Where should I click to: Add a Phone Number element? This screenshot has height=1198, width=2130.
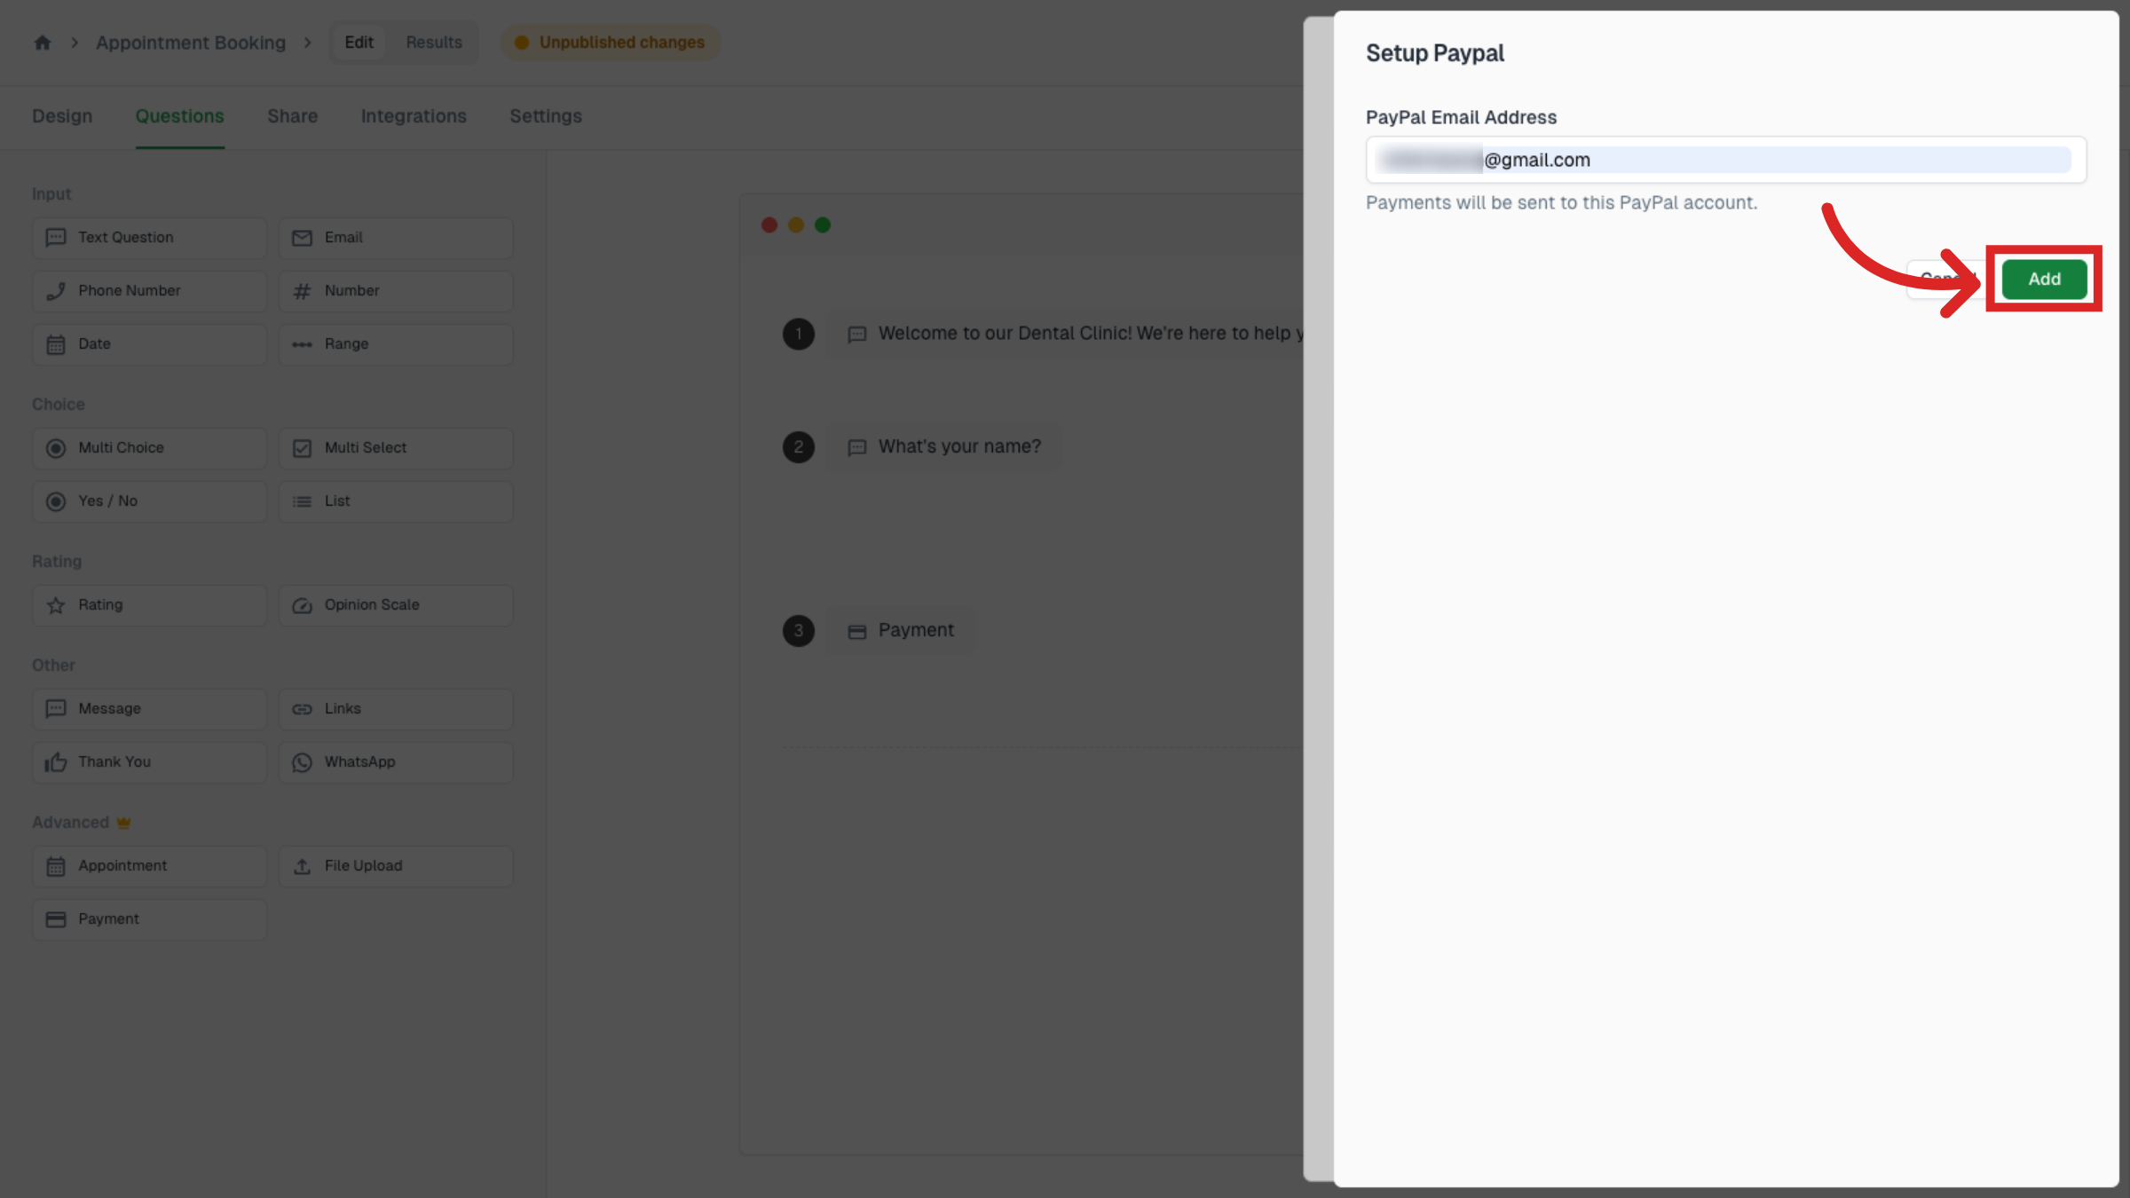149,291
